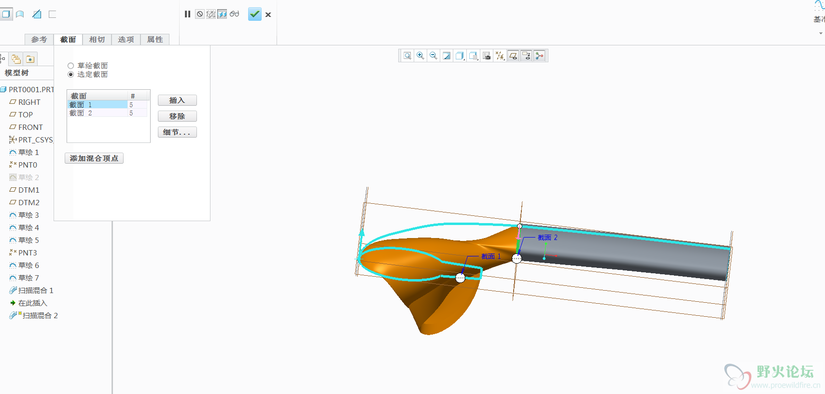Click the repaint screen icon
This screenshot has width=825, height=394.
[447, 56]
